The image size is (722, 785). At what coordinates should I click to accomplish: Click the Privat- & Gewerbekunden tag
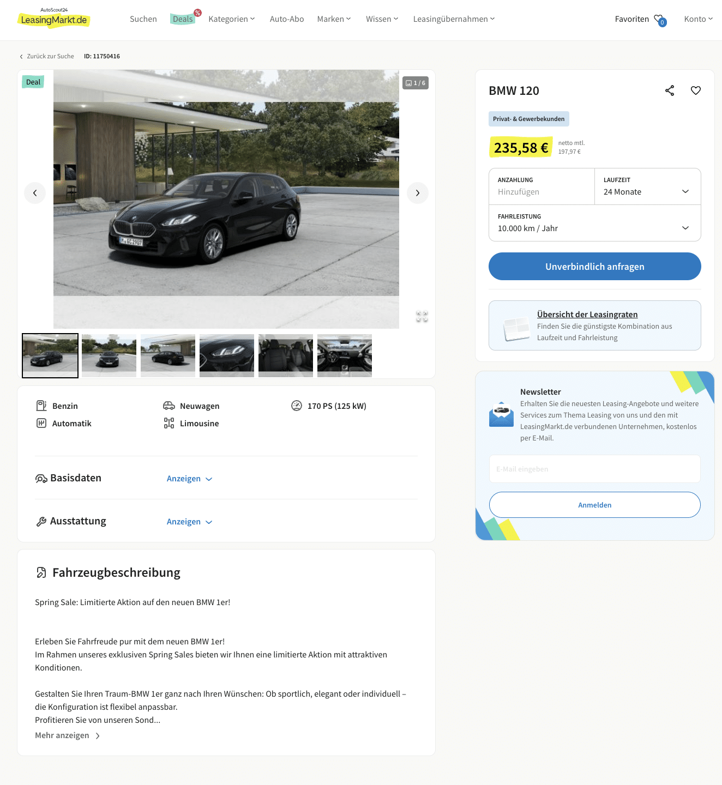(x=529, y=119)
